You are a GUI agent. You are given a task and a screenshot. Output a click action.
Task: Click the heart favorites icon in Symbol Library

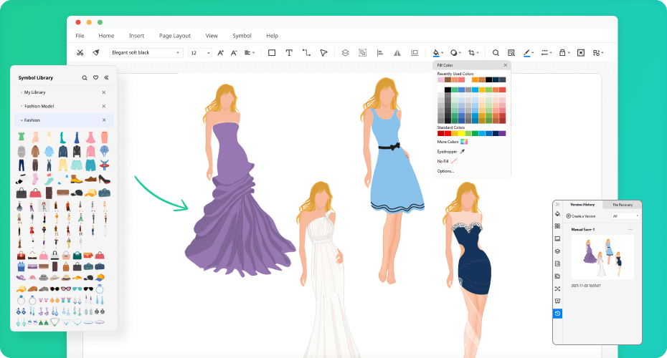95,77
